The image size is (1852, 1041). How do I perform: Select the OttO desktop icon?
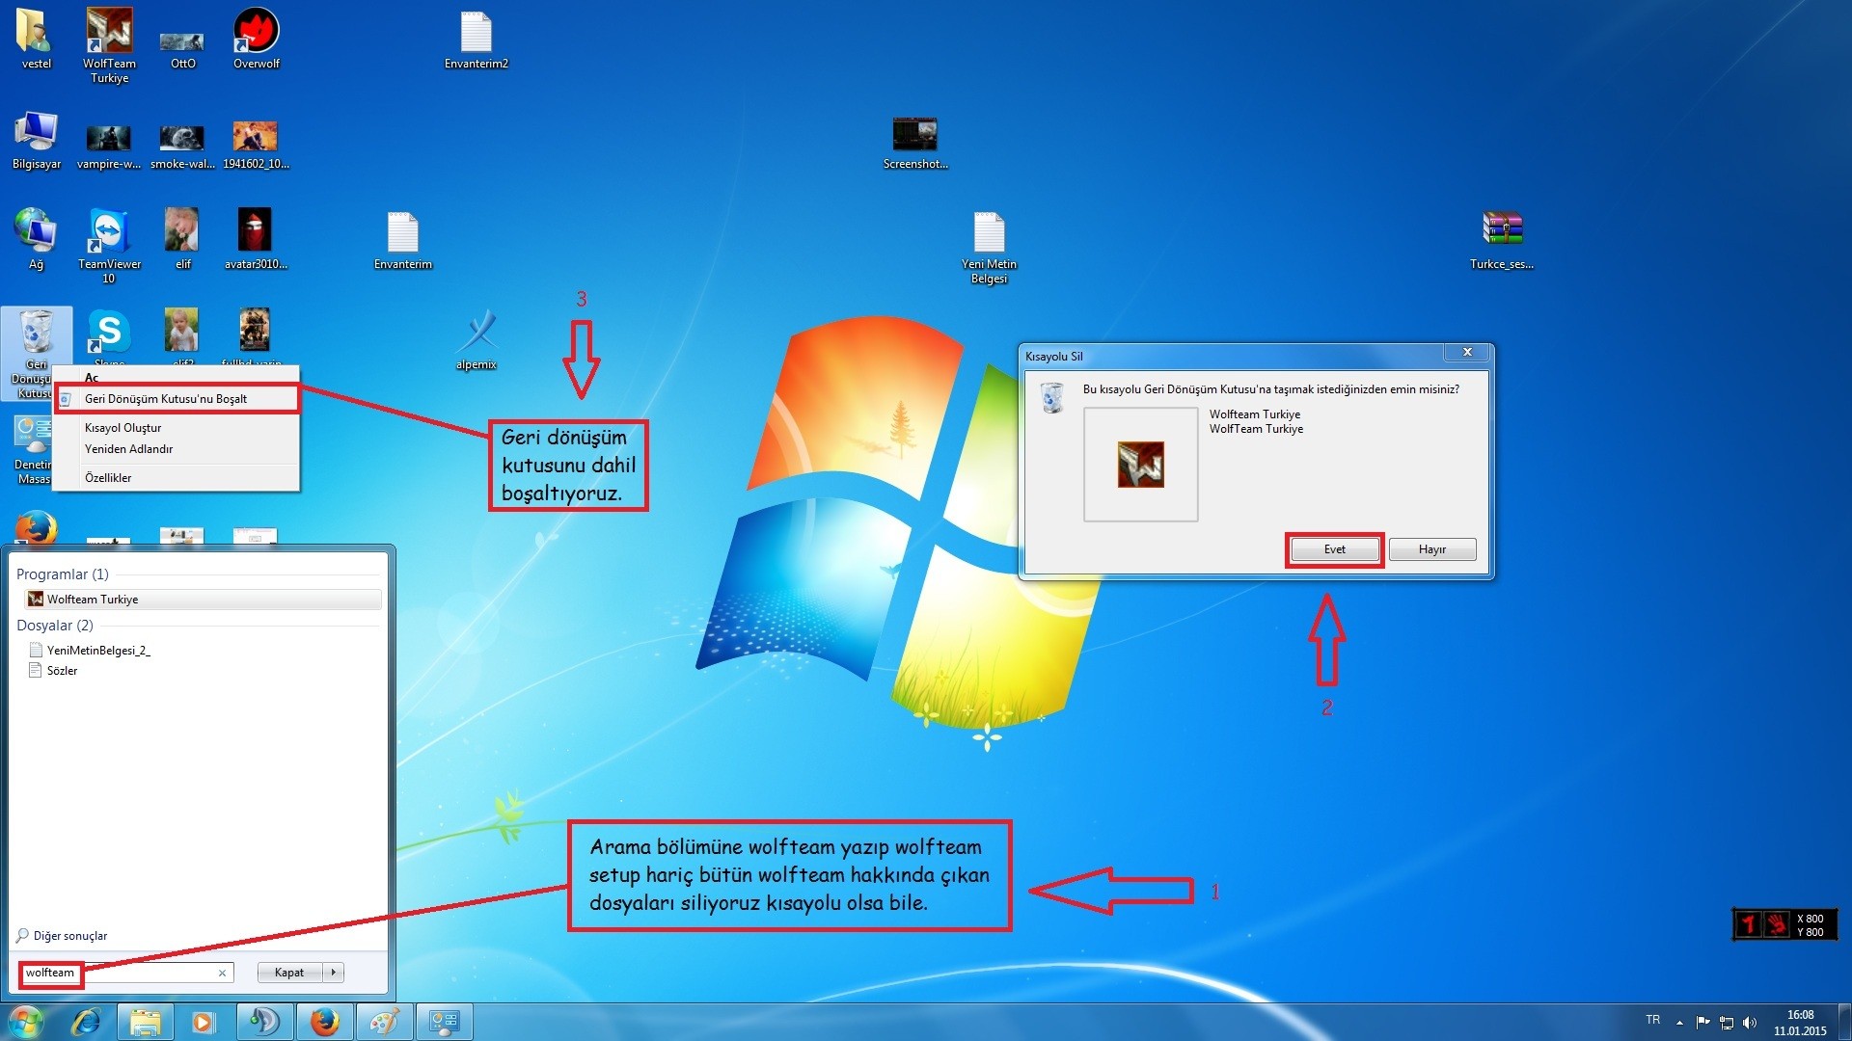pos(182,48)
